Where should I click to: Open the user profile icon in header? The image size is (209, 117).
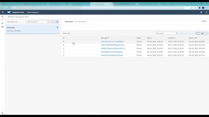[206, 12]
